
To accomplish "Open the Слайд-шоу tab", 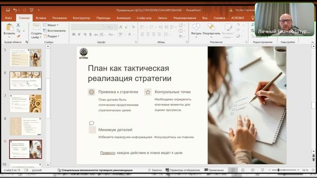I will click(x=144, y=18).
